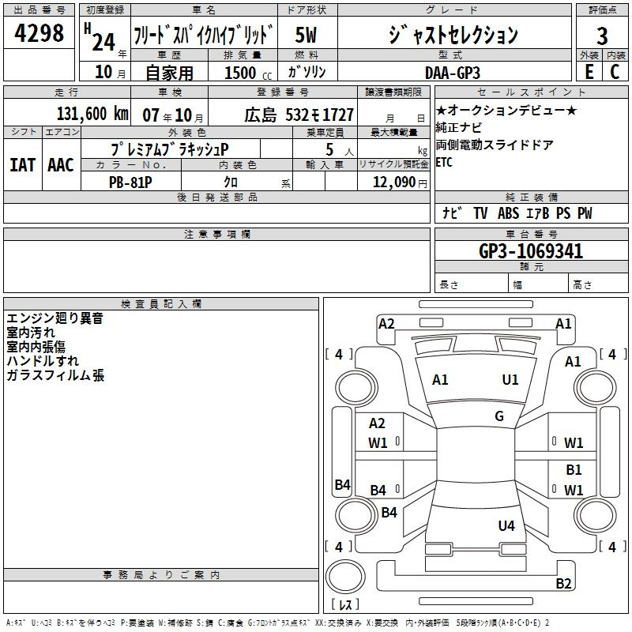Select inspector note エンジン廻り異音
The height and width of the screenshot is (632, 632).
tap(55, 318)
